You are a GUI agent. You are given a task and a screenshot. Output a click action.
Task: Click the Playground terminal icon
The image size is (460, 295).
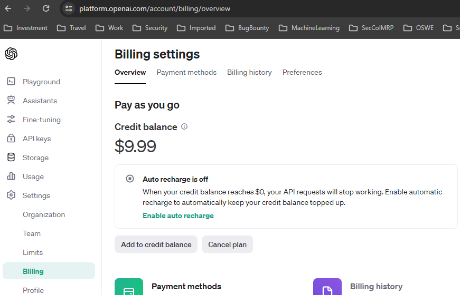11,81
